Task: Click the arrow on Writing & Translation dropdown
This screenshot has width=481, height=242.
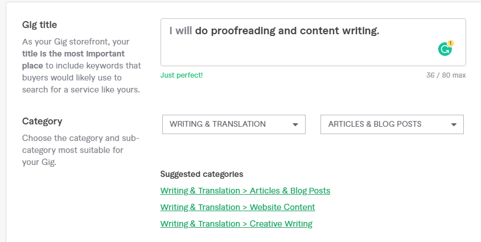Action: [295, 124]
